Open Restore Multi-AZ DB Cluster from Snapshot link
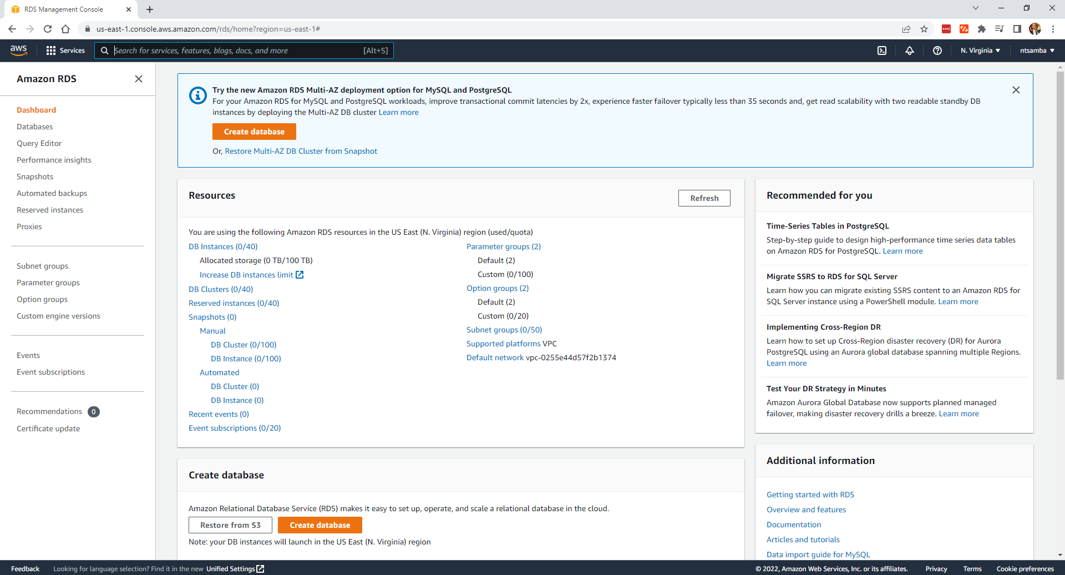This screenshot has height=575, width=1065. tap(301, 151)
